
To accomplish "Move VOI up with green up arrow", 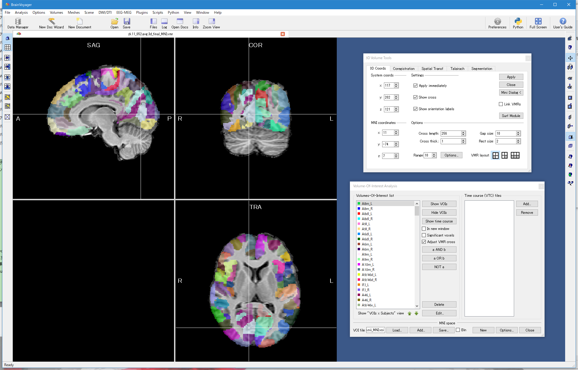I will coord(410,313).
